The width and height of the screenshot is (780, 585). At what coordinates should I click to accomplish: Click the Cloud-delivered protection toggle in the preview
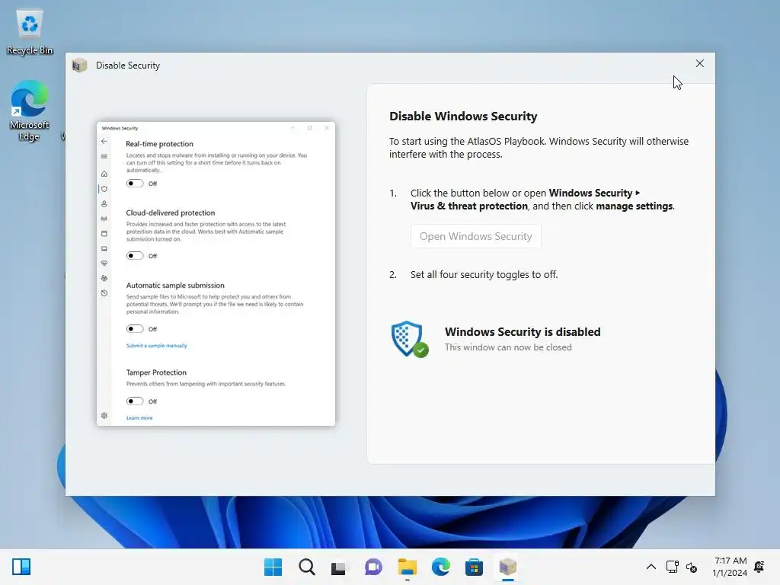point(135,256)
